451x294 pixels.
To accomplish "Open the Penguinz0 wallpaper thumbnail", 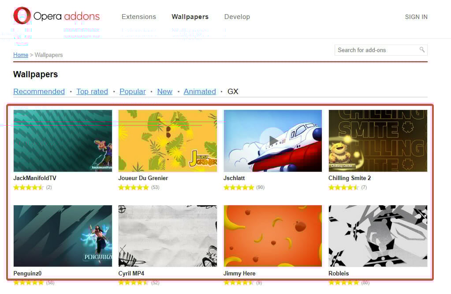I will point(63,236).
